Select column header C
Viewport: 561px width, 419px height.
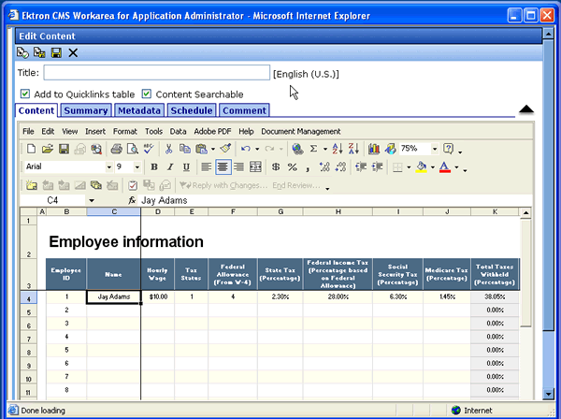(114, 211)
